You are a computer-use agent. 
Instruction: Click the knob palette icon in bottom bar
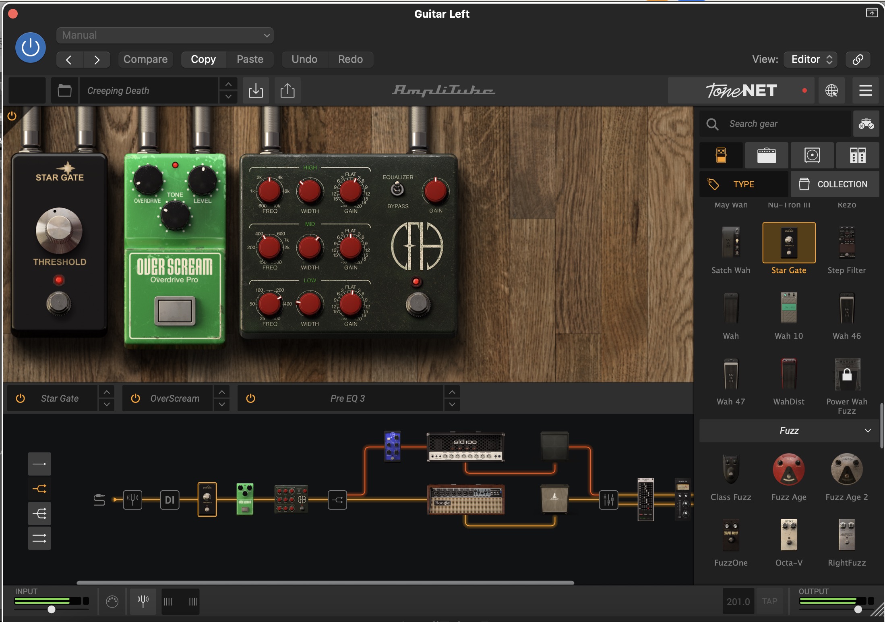112,601
